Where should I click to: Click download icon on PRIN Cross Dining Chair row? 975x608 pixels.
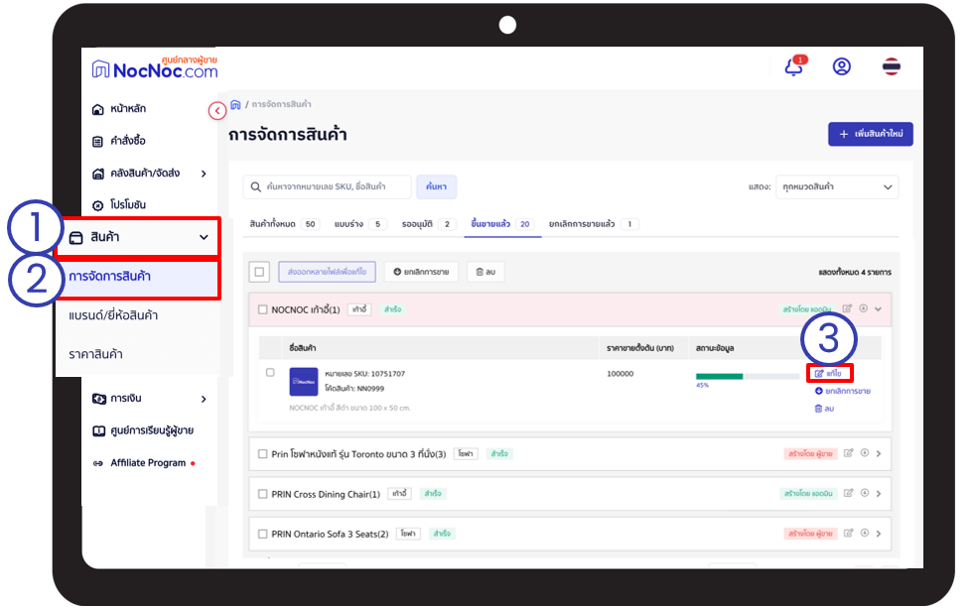coord(865,493)
